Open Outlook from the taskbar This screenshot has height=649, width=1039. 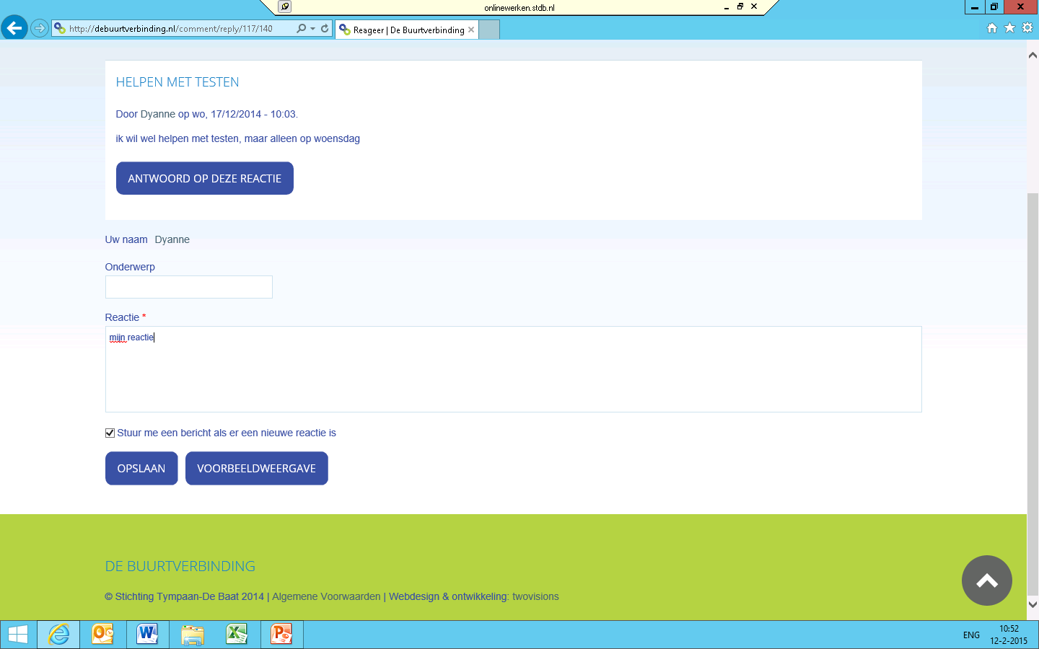click(x=103, y=635)
